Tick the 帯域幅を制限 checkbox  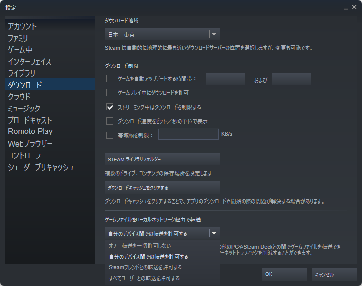[110, 135]
